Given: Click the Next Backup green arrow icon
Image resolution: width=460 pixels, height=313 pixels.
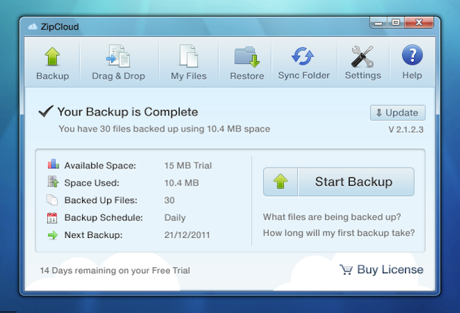Looking at the screenshot, I should point(53,235).
